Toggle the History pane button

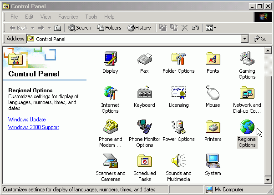tap(139, 28)
